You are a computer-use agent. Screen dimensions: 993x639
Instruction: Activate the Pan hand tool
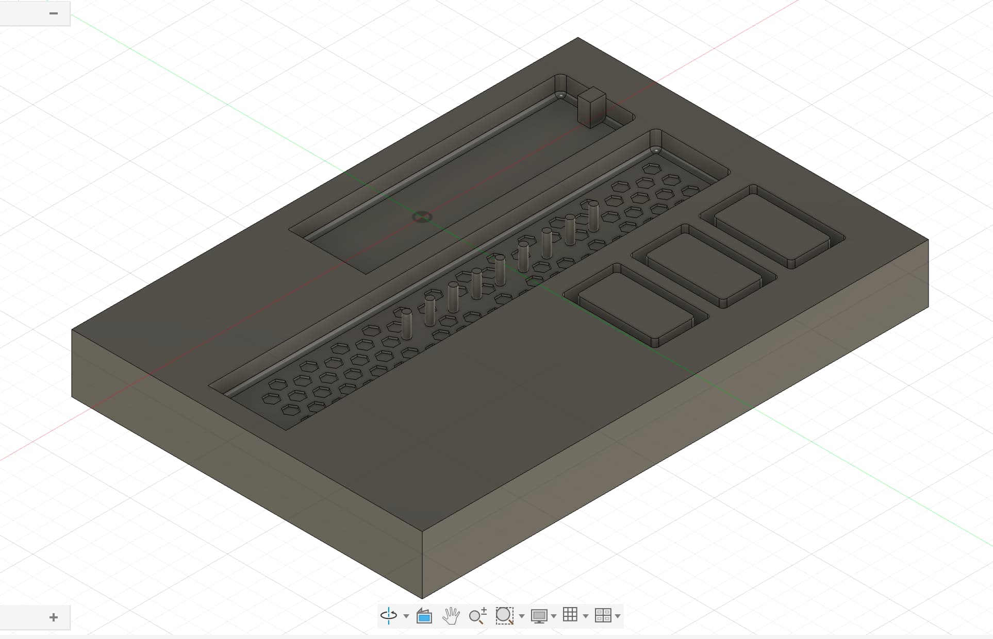coord(451,615)
